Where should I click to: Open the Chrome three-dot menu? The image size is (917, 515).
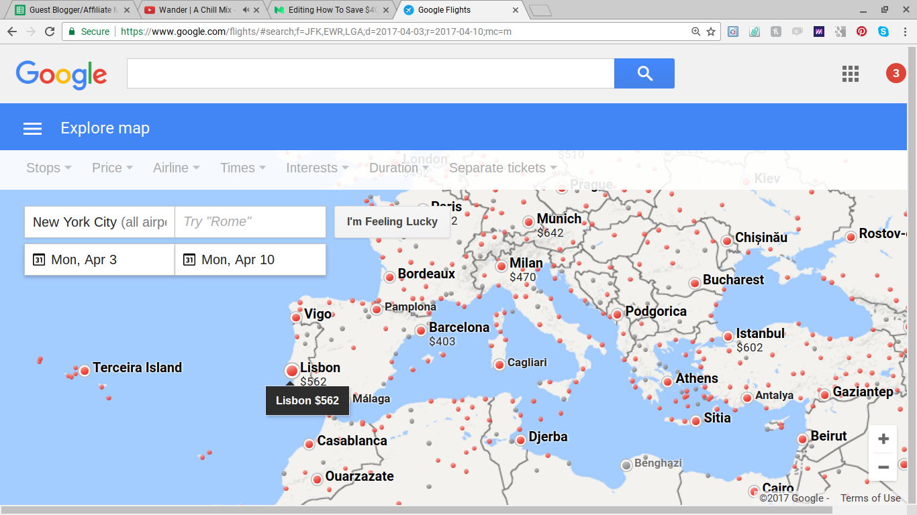(904, 32)
